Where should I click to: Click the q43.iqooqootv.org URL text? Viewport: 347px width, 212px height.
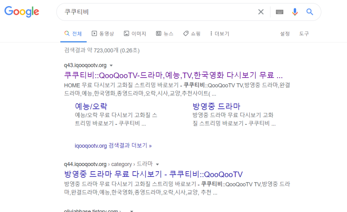85,65
